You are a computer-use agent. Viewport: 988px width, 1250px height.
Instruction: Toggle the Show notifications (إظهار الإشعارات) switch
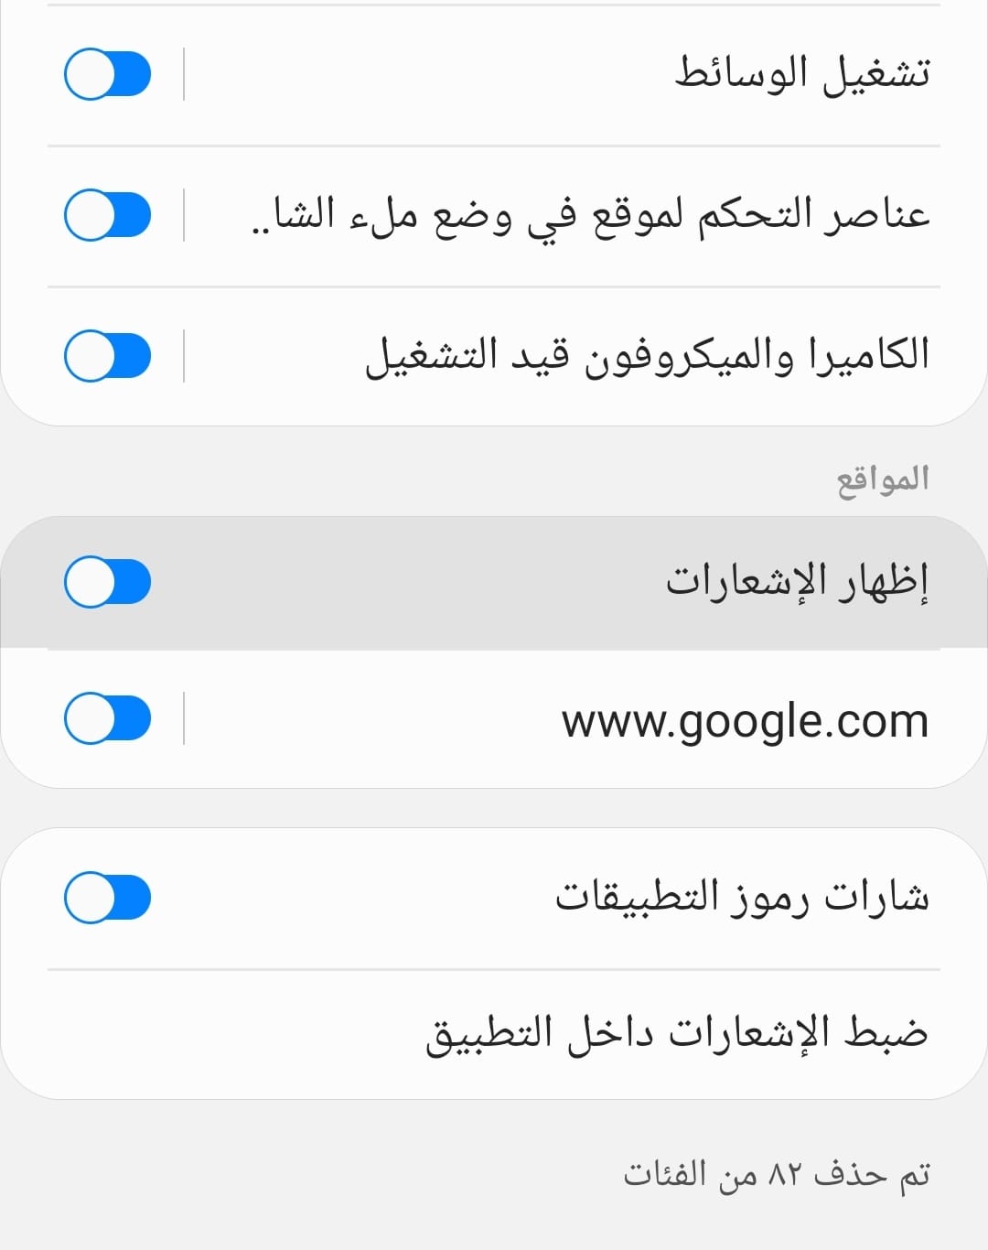107,581
